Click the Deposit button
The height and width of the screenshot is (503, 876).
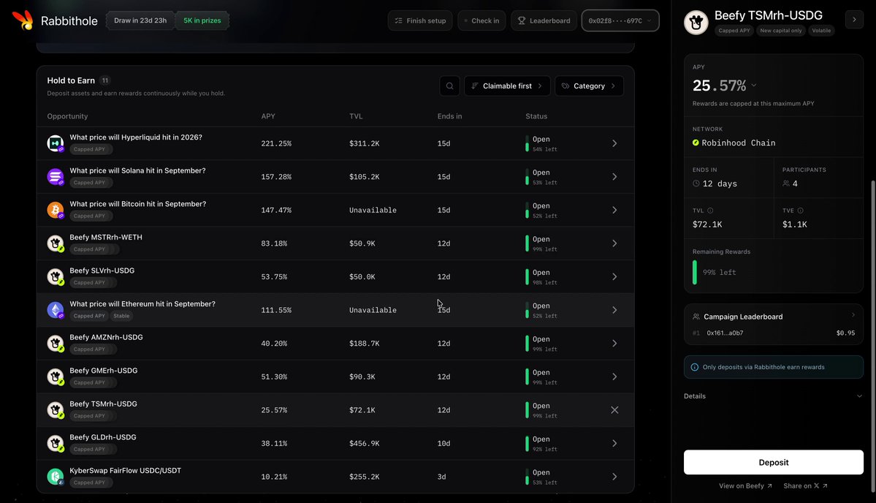[773, 462]
